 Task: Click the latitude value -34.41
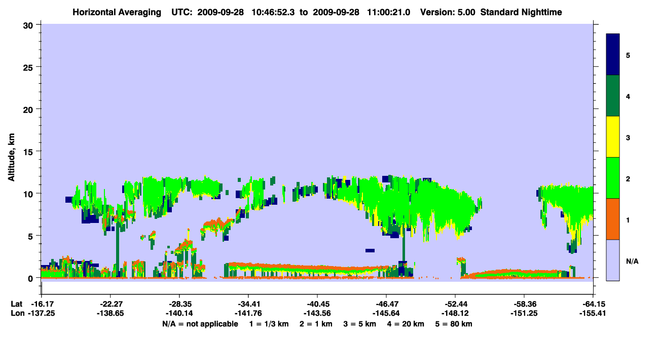248,304
